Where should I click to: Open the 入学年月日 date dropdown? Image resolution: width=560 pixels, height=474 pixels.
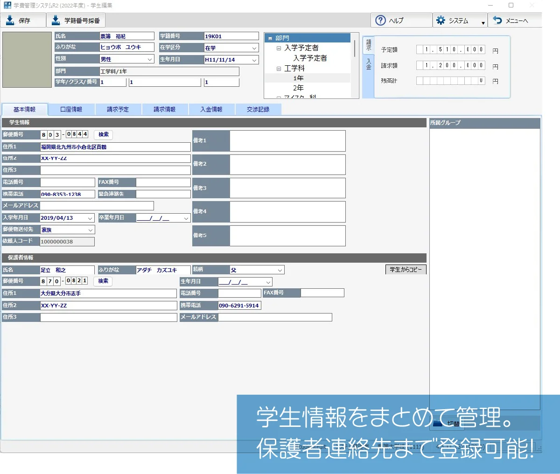[90, 218]
